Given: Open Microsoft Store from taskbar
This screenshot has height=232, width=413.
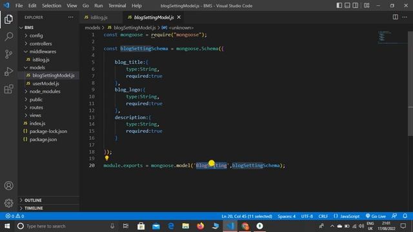Looking at the screenshot, I should tap(141, 226).
